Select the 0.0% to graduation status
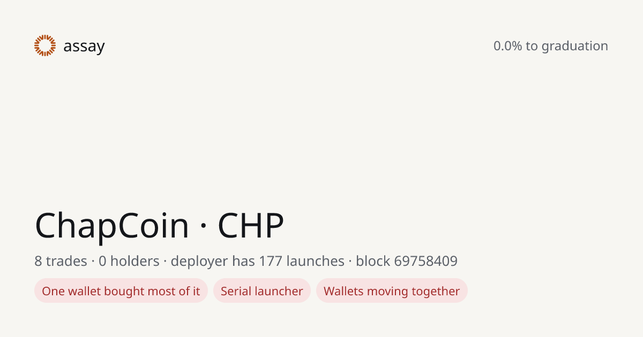This screenshot has width=643, height=337. click(x=550, y=46)
